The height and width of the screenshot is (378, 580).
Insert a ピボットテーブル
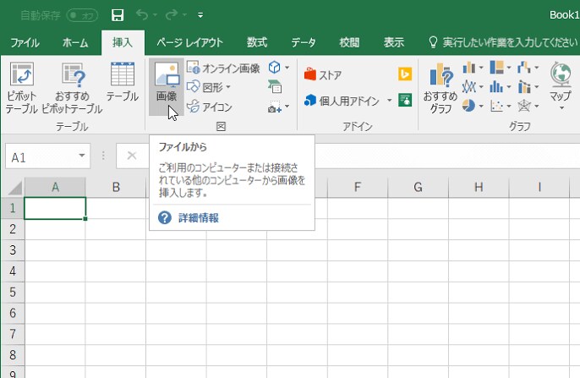tap(21, 88)
